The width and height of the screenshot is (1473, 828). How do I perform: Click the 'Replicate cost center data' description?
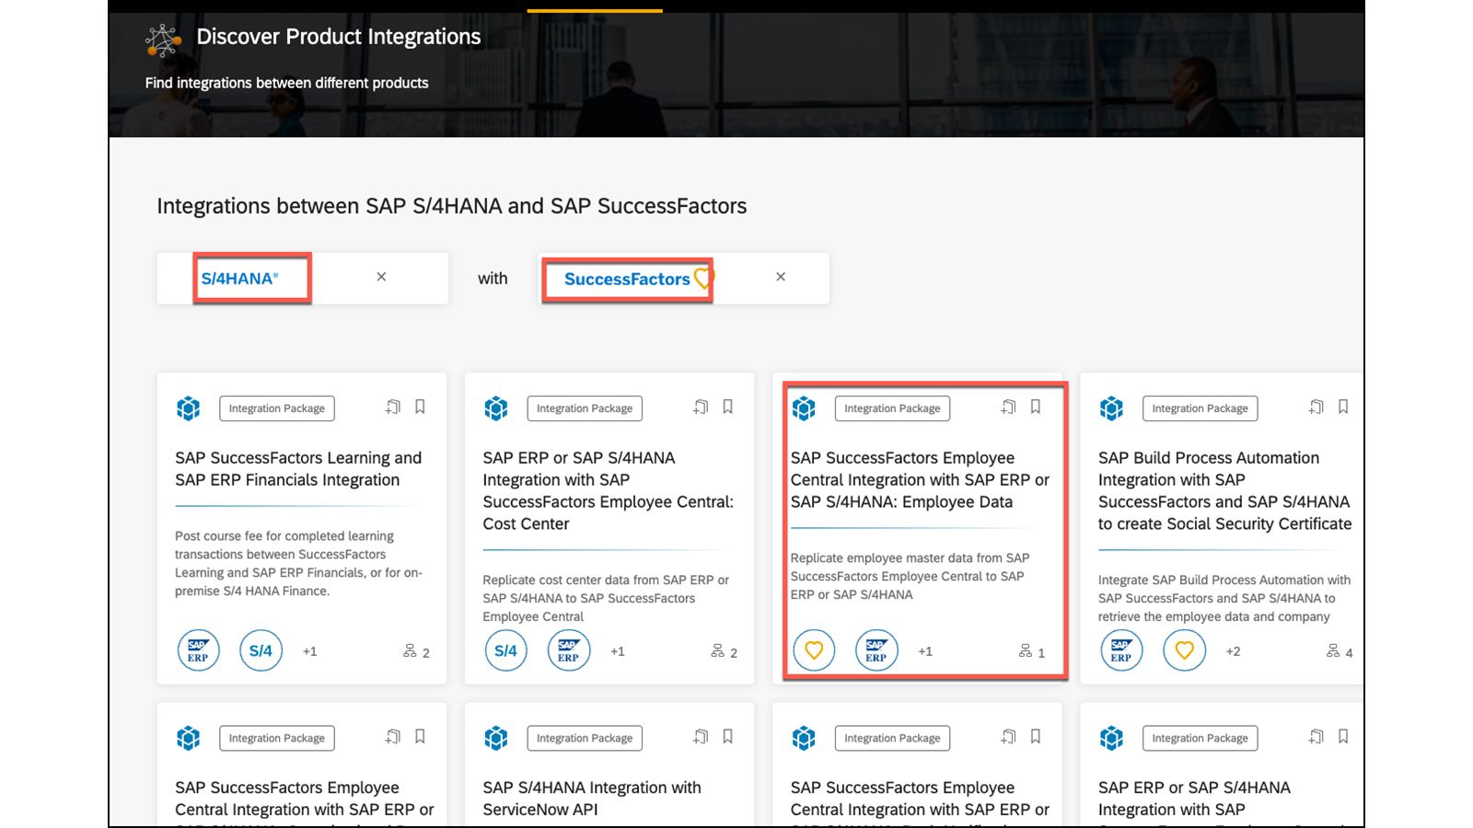pos(606,598)
